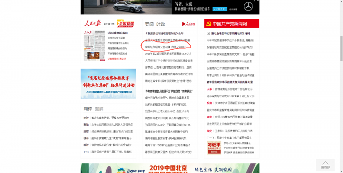Open the 福建省41个数字经济 headline
The height and width of the screenshot is (173, 343).
pos(166,132)
